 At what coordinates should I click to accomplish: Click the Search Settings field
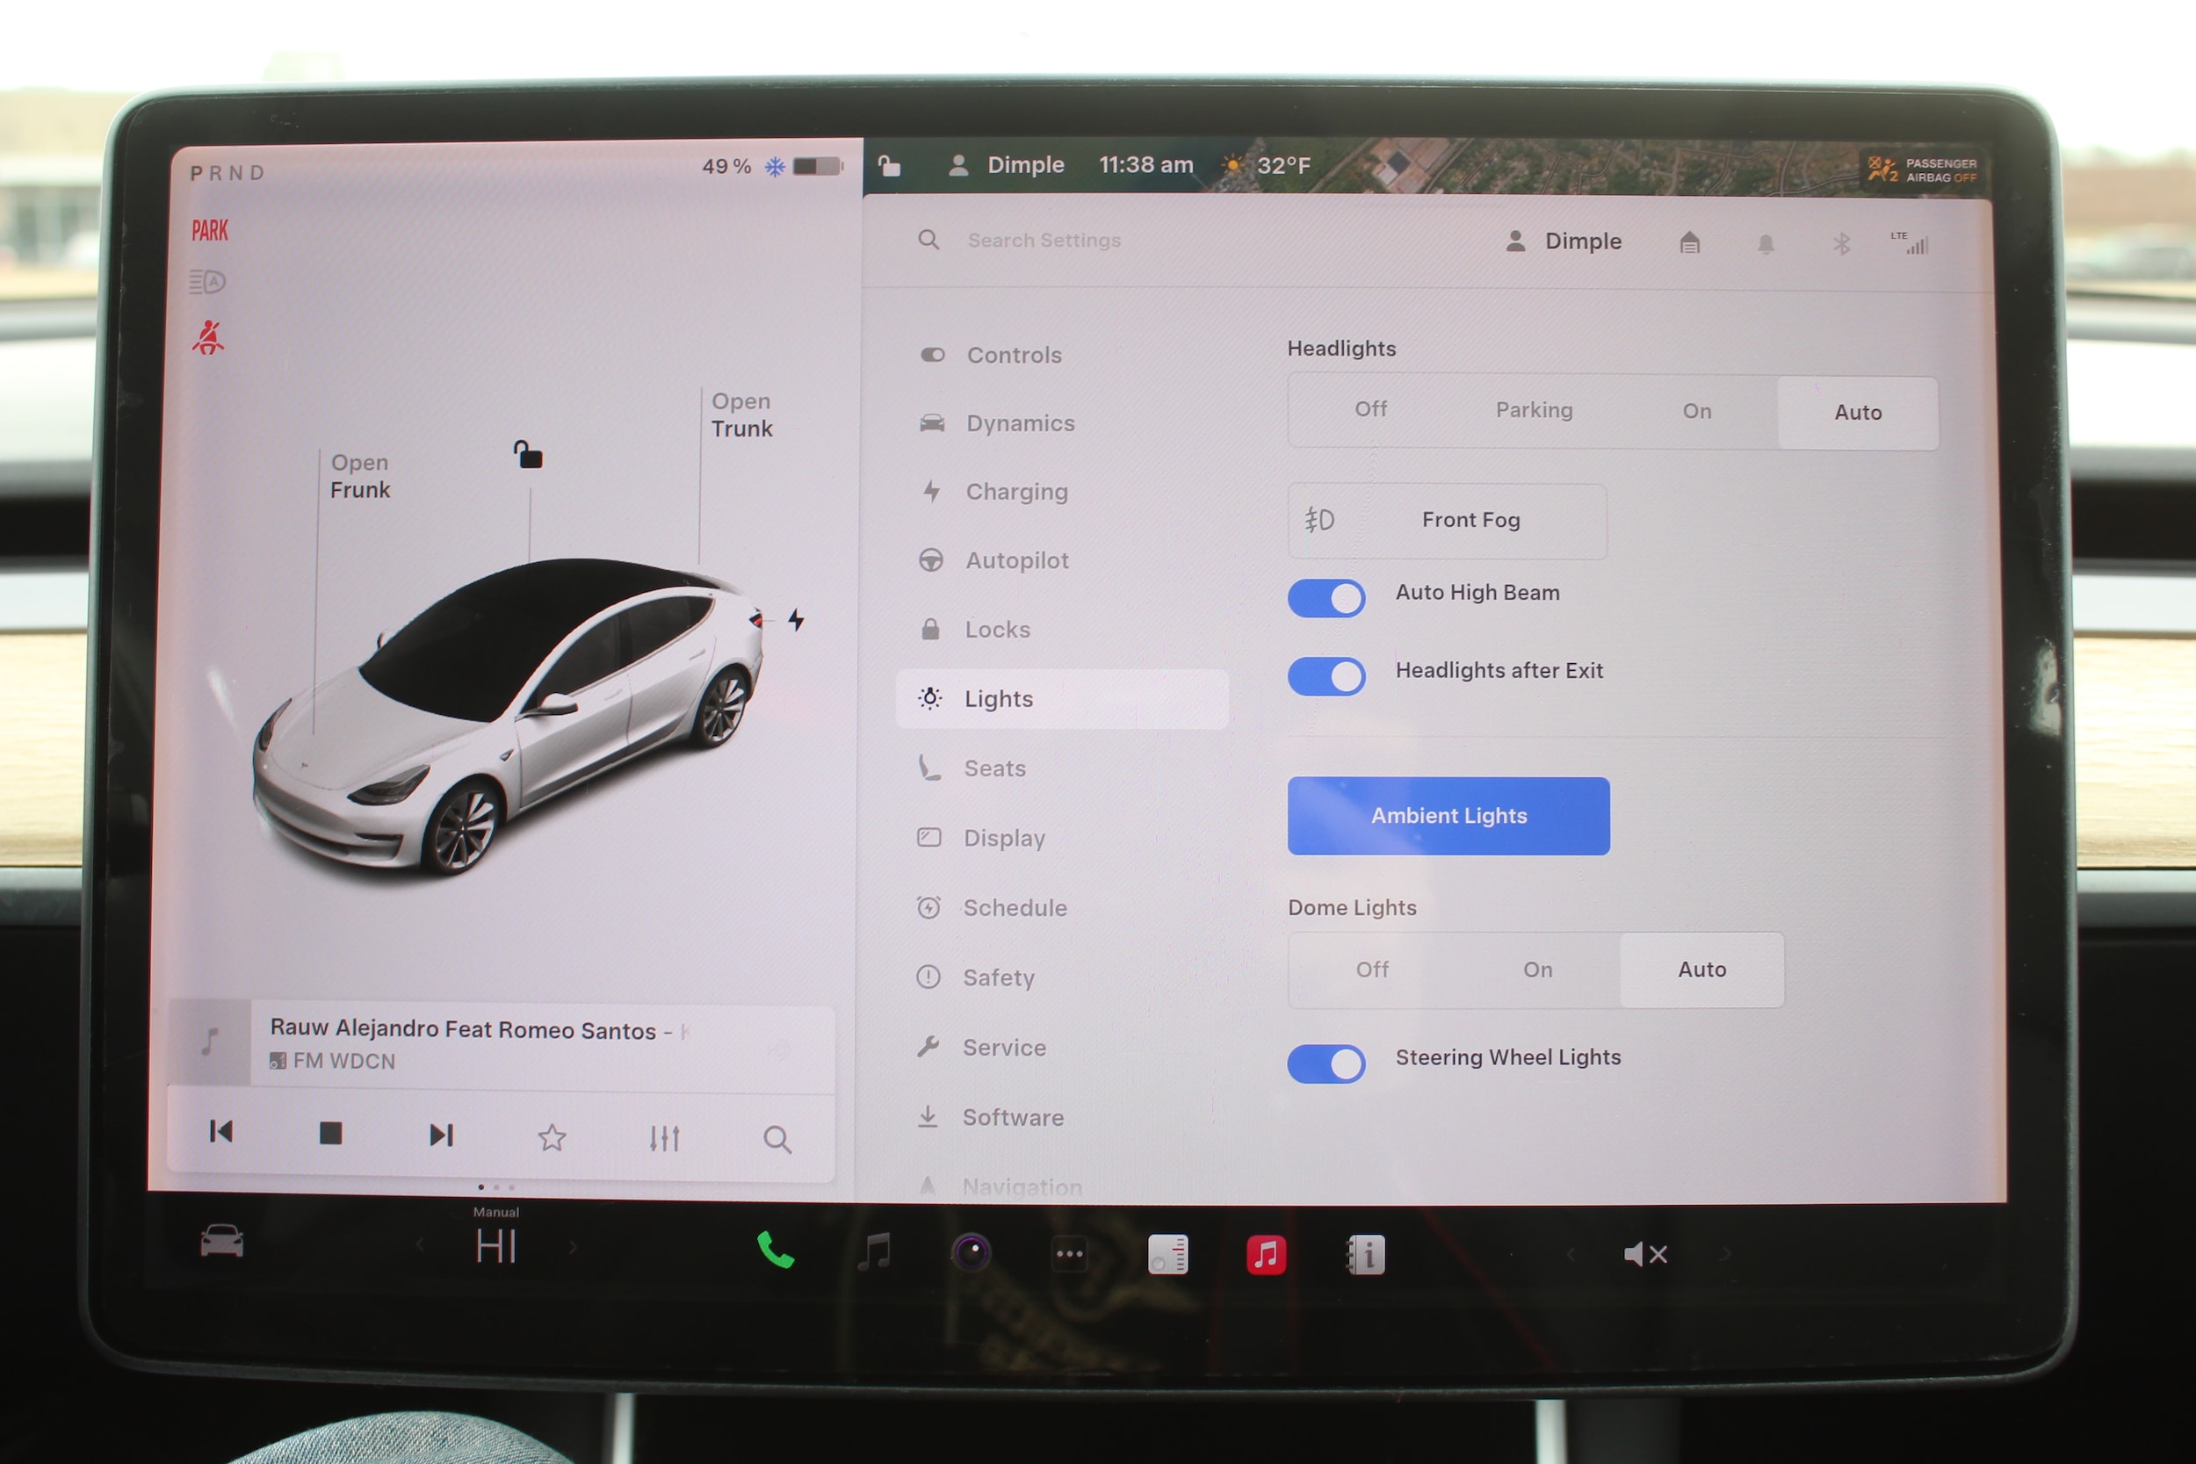[x=1044, y=241]
